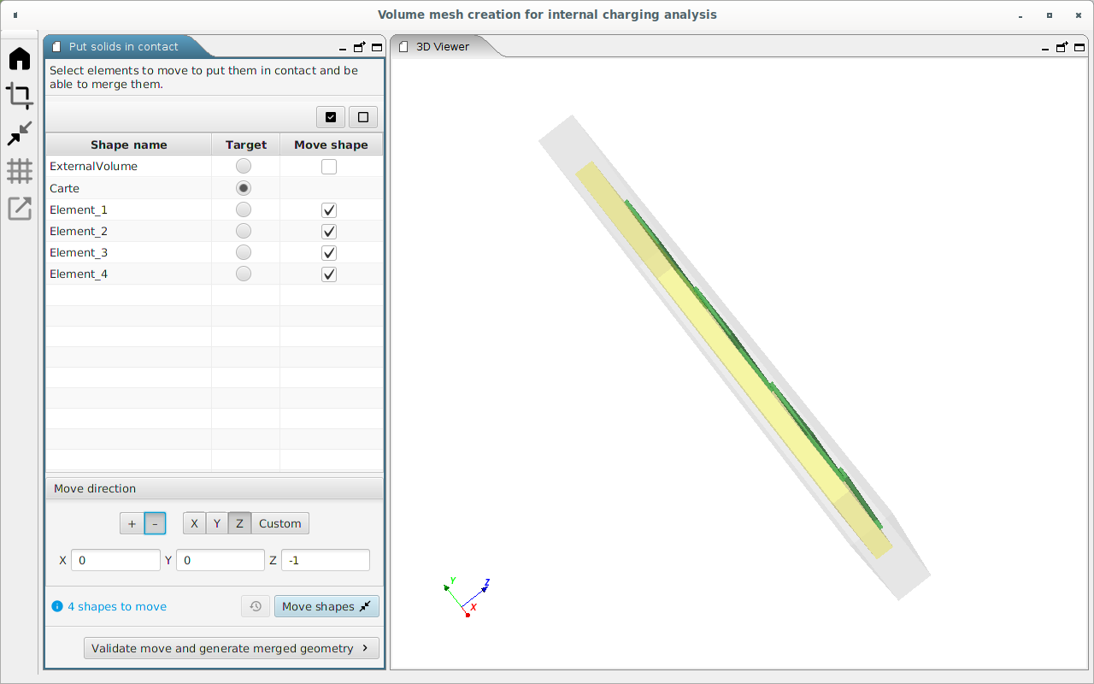Open the mesh grid sidebar icon
The width and height of the screenshot is (1094, 684).
20,171
